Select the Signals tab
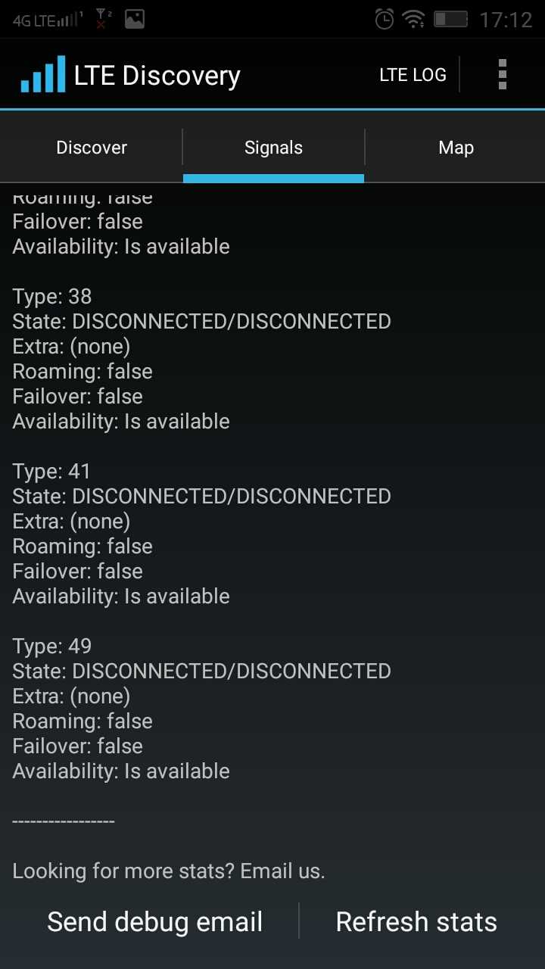This screenshot has height=969, width=545. [273, 148]
